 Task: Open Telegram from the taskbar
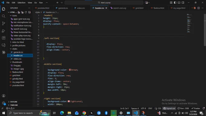99,113
